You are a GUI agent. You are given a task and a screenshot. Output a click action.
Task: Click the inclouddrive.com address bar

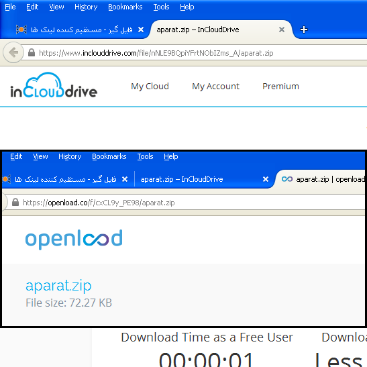click(x=195, y=53)
